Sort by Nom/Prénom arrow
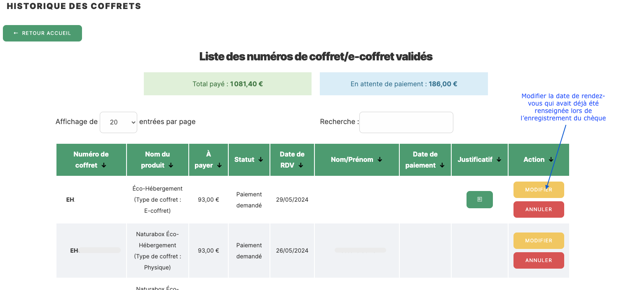Image resolution: width=626 pixels, height=290 pixels. click(x=380, y=160)
